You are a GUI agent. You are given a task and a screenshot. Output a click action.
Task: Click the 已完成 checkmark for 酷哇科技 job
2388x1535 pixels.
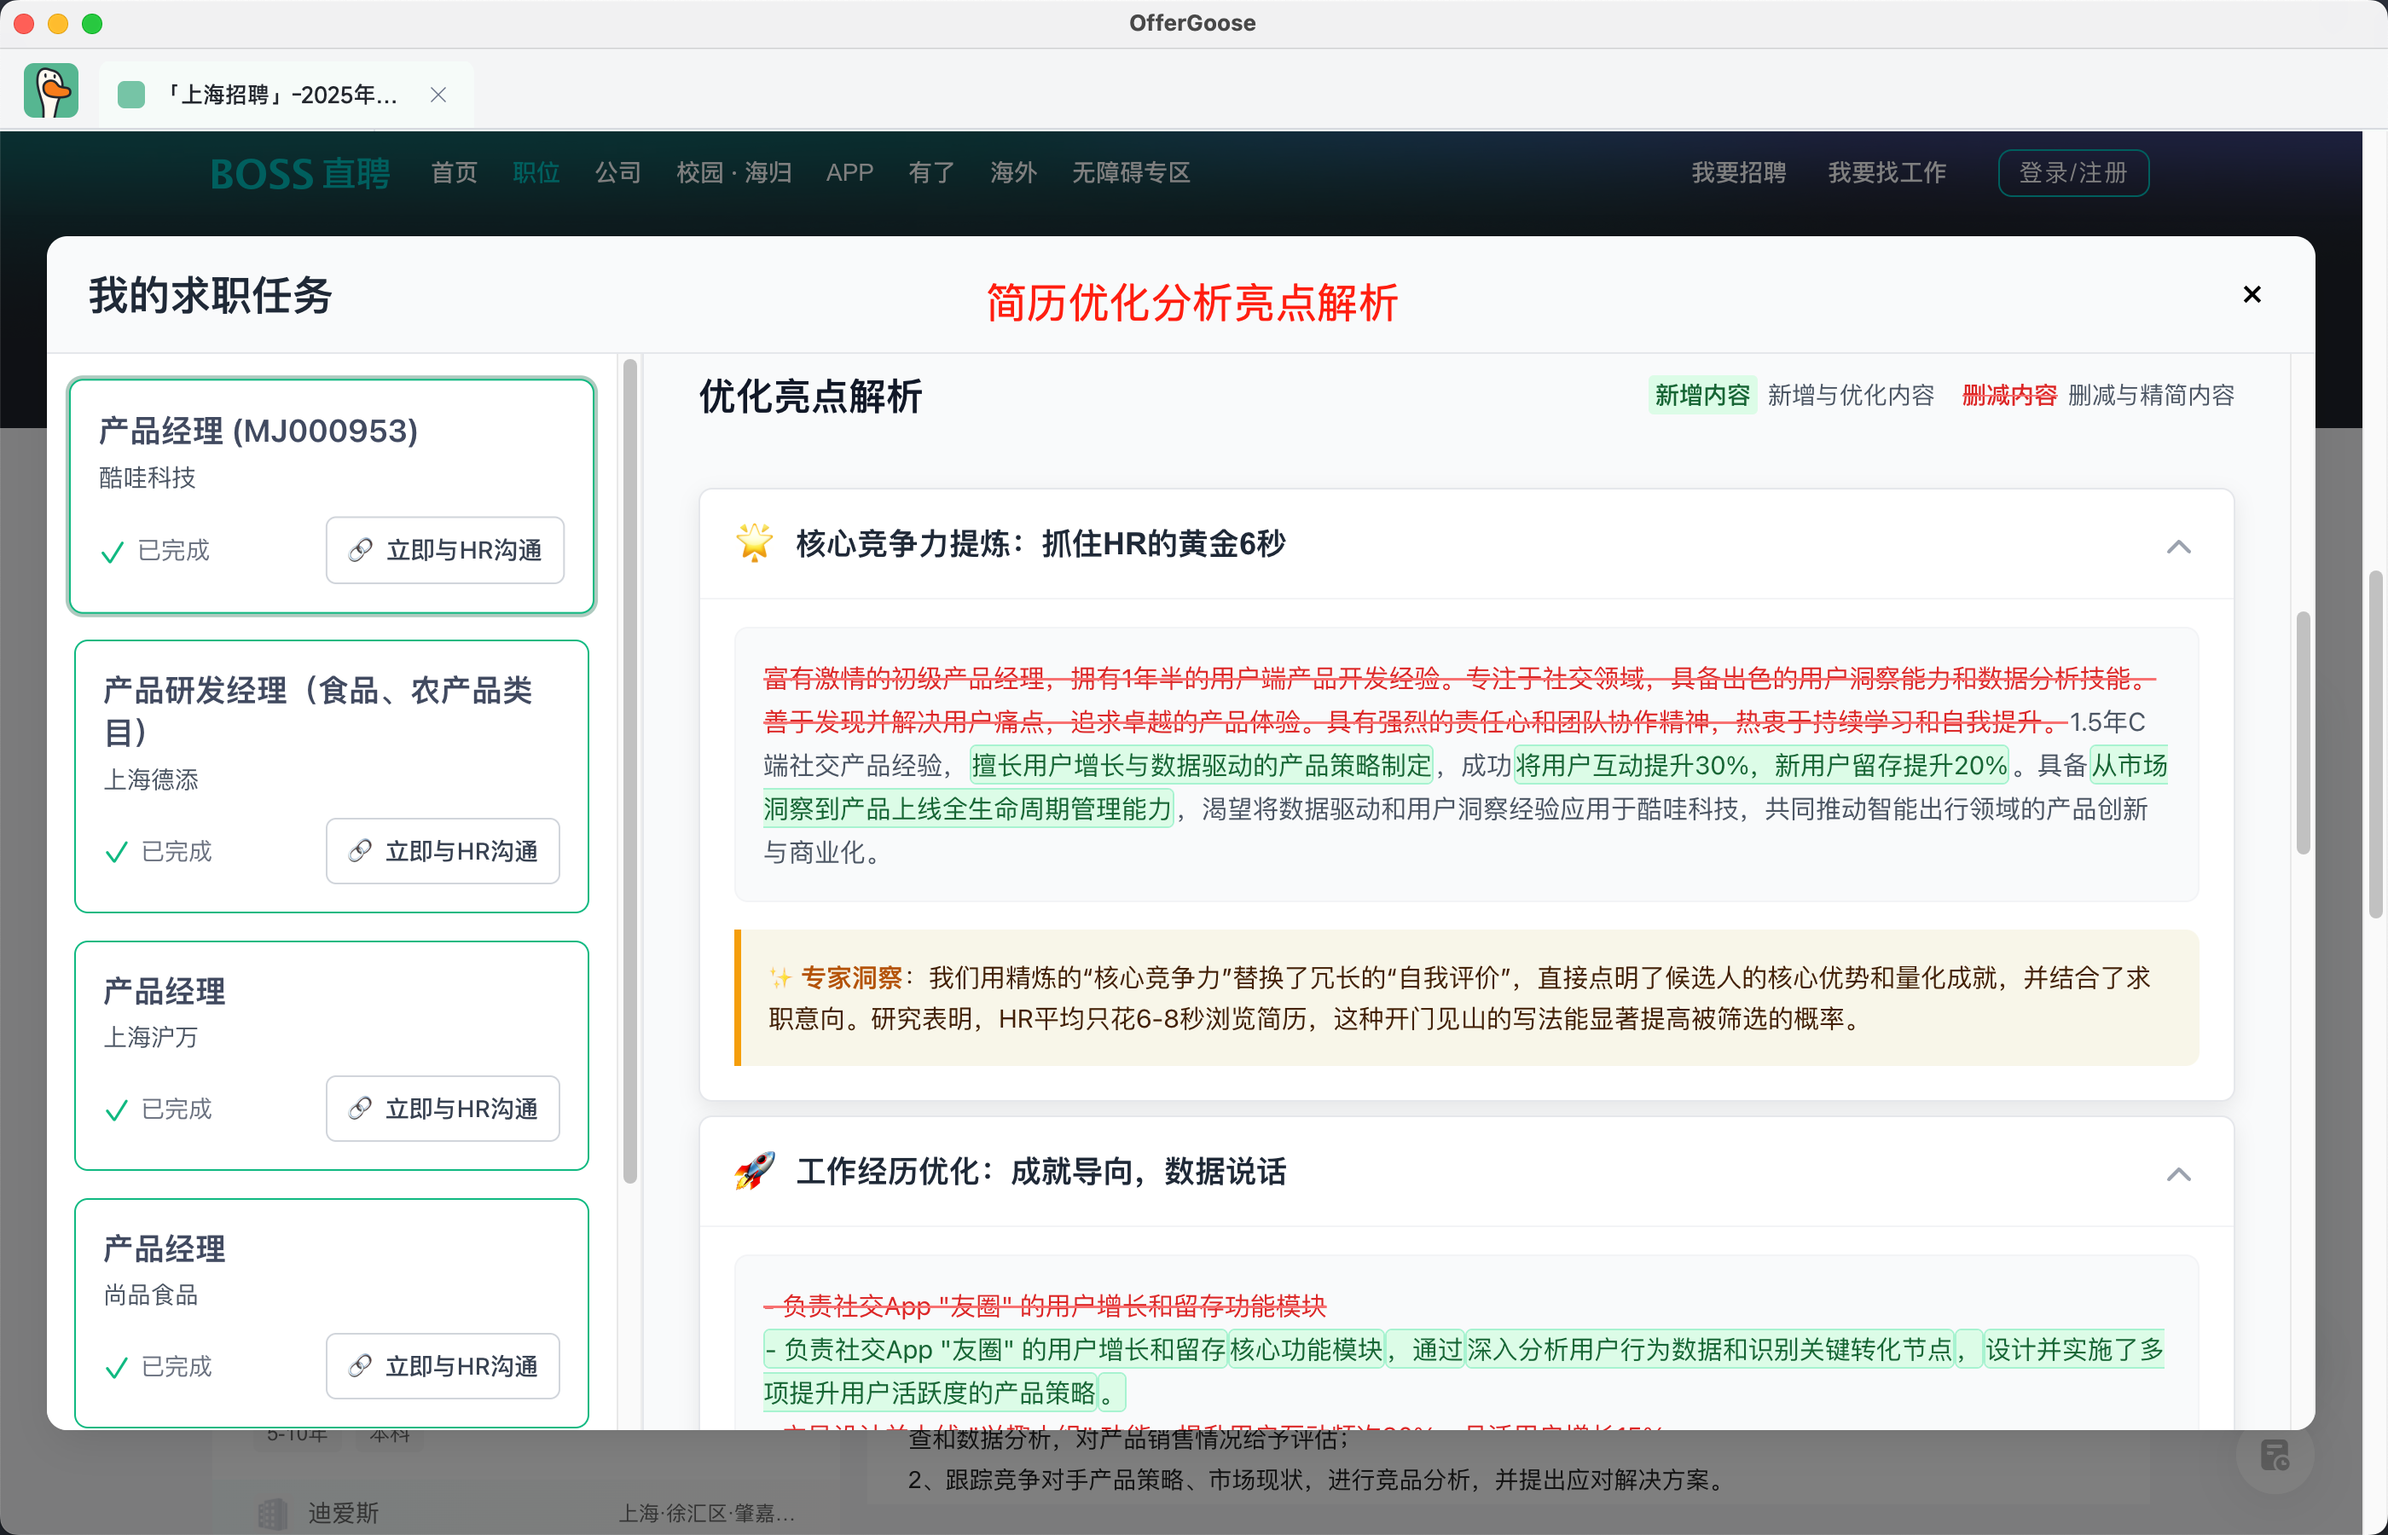113,551
